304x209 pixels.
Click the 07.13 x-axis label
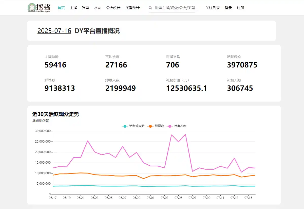click(234, 198)
